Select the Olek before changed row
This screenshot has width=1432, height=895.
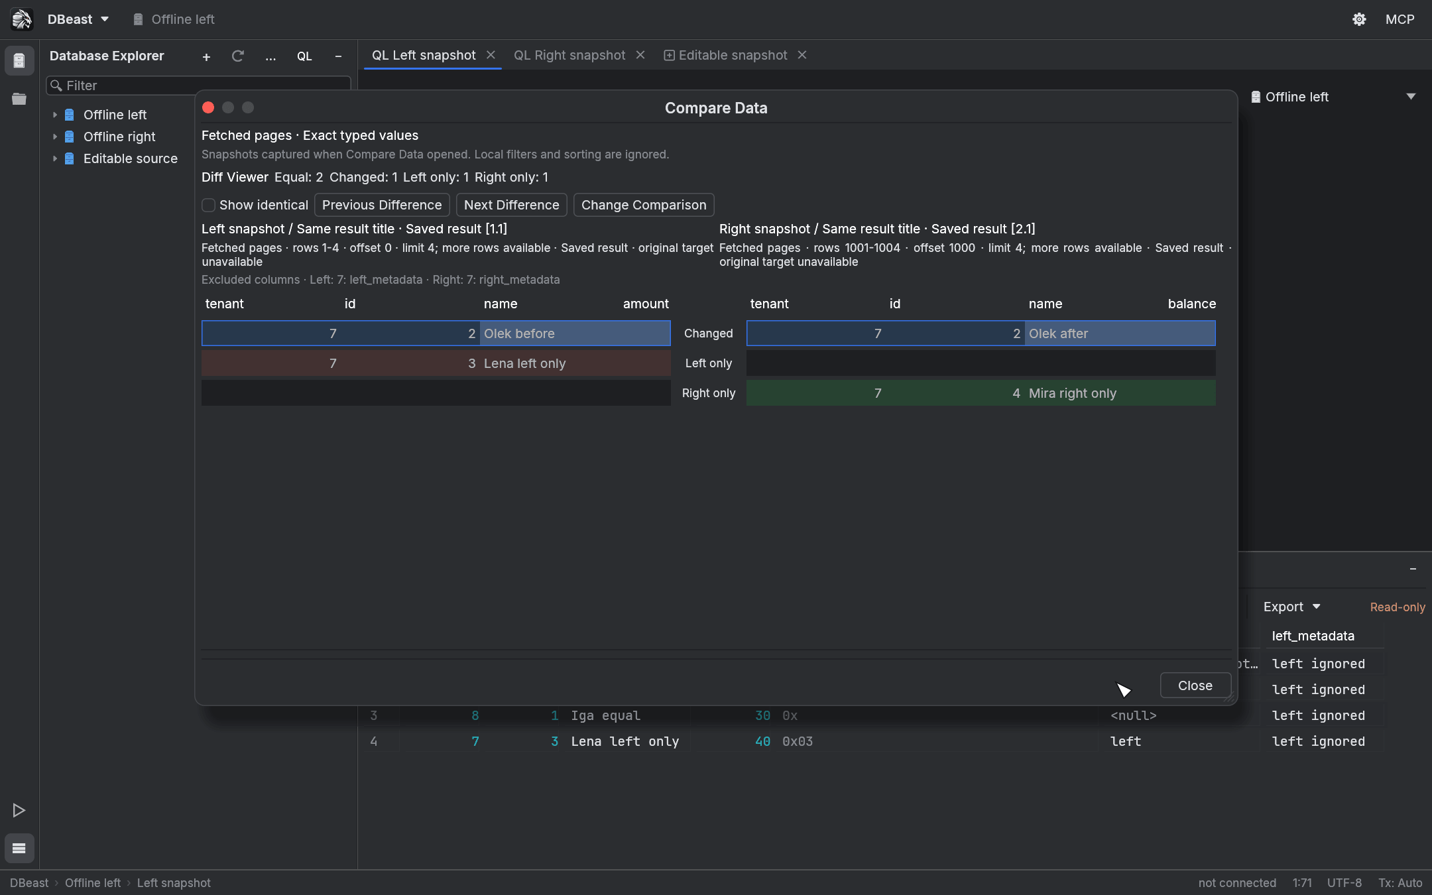click(436, 333)
